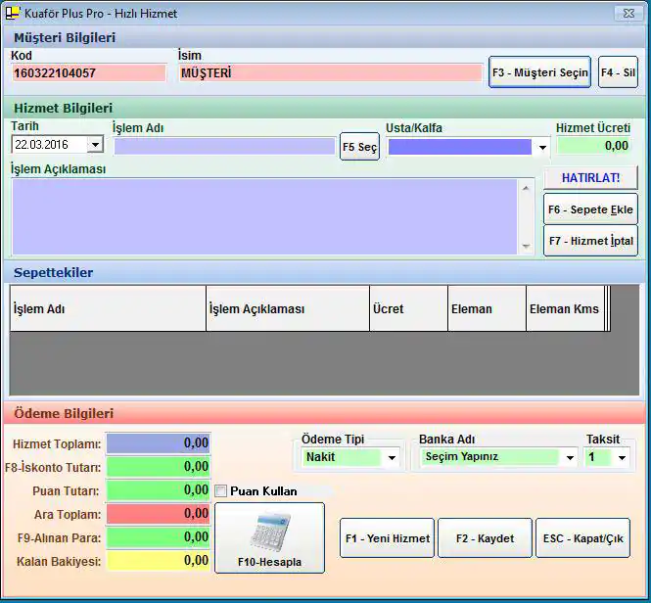Open the Ödeme Tipi dropdown
This screenshot has width=651, height=603.
[392, 457]
